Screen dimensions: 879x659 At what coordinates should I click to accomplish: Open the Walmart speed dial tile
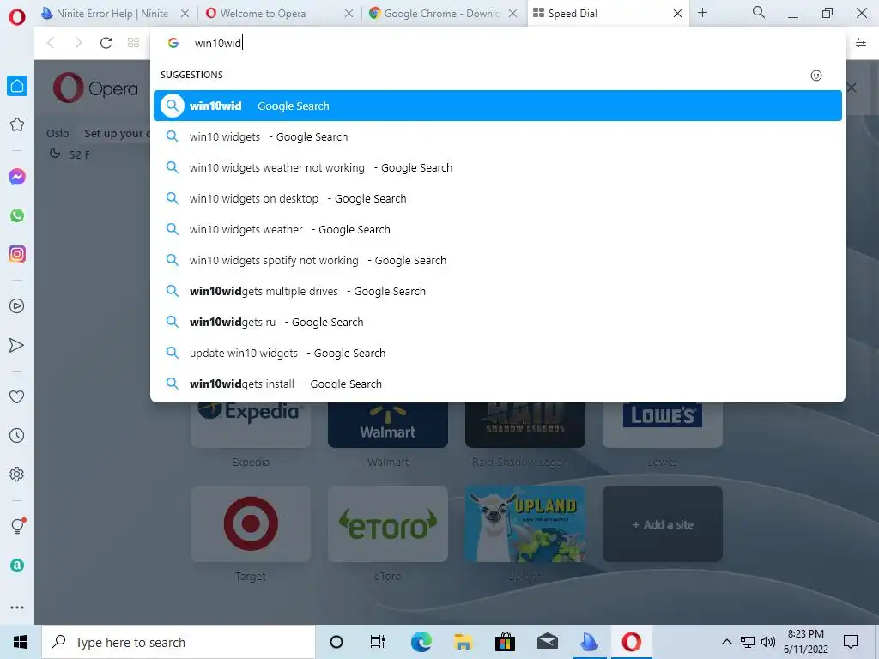click(388, 425)
